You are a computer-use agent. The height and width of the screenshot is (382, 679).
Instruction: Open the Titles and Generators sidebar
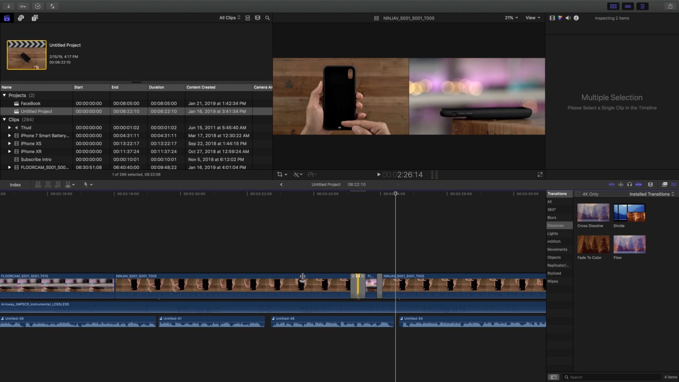tap(35, 18)
